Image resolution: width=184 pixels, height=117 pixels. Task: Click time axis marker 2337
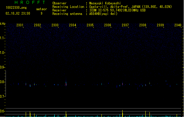pos(125,25)
